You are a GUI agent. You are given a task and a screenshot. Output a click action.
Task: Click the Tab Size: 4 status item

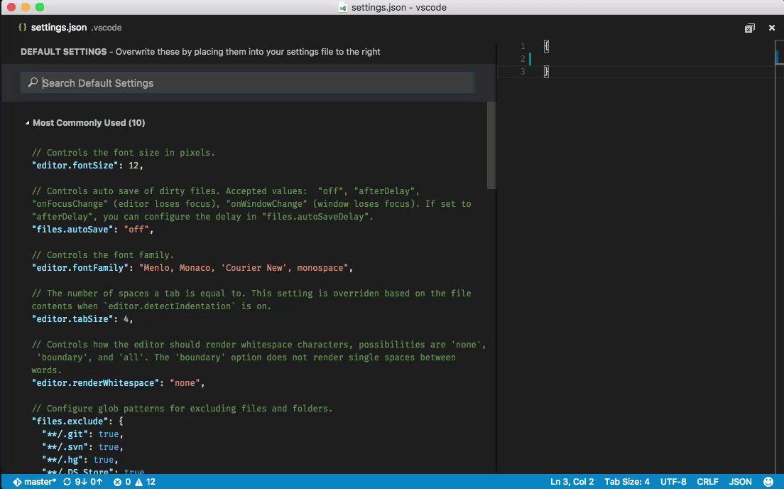click(626, 481)
